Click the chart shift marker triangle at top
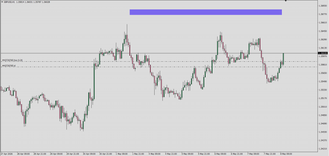Screen dimensions: 329x156 pyautogui.click(x=286, y=1)
